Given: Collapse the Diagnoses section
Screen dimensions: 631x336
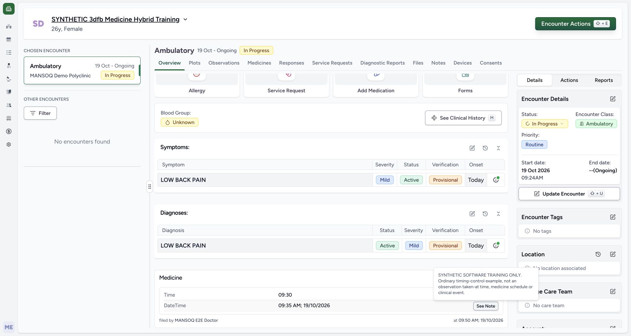Looking at the screenshot, I should pos(498,214).
